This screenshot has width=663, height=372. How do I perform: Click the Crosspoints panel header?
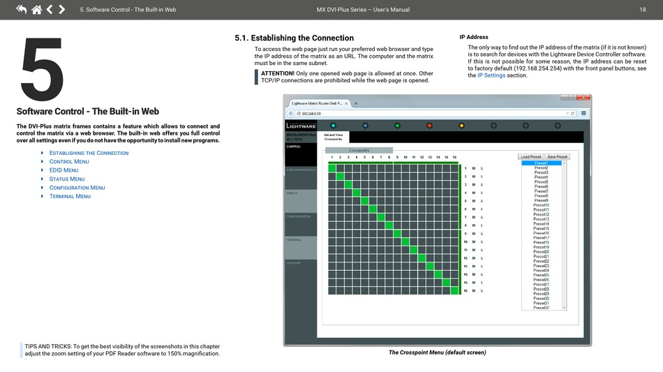[359, 150]
